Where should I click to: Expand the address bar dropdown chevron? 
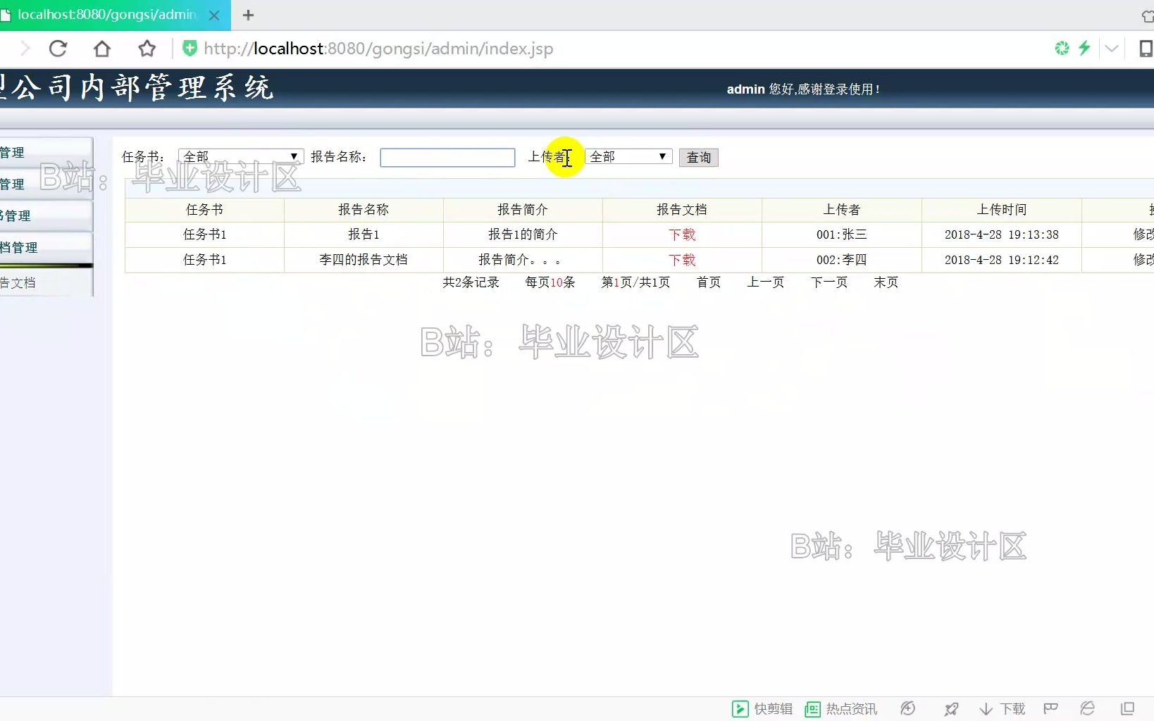click(x=1112, y=49)
